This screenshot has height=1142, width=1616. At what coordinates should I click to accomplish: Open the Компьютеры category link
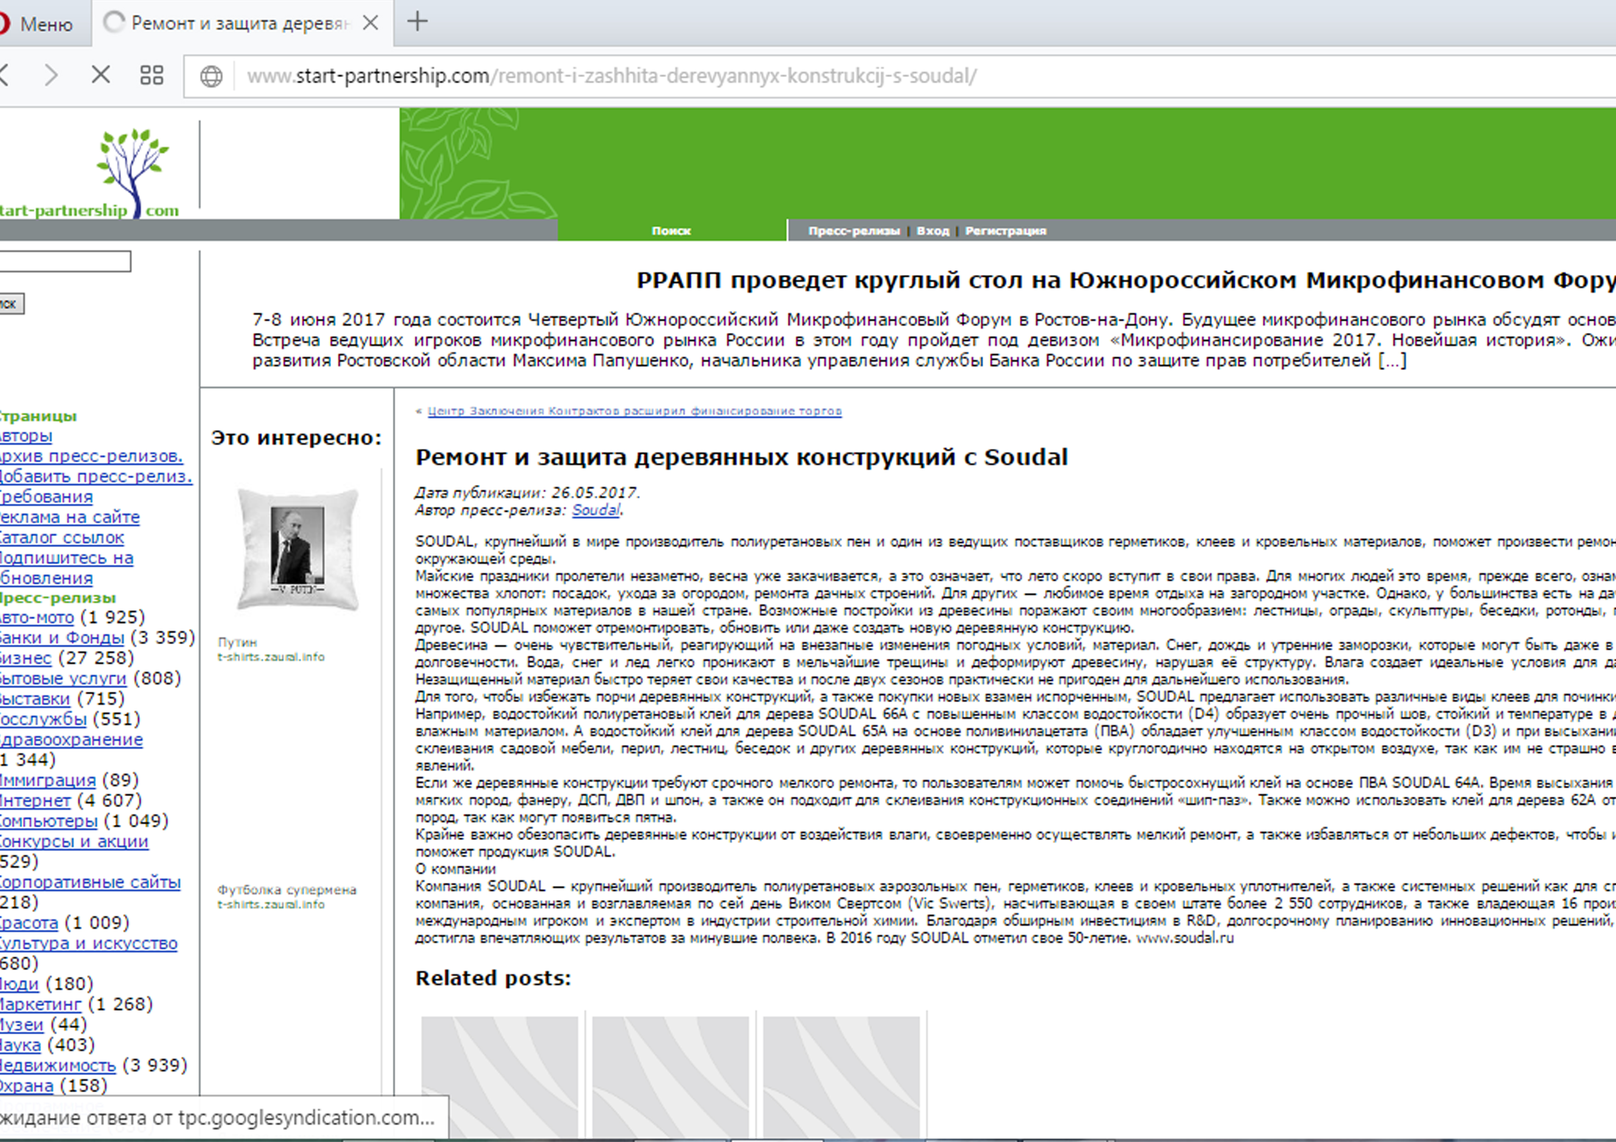click(48, 822)
